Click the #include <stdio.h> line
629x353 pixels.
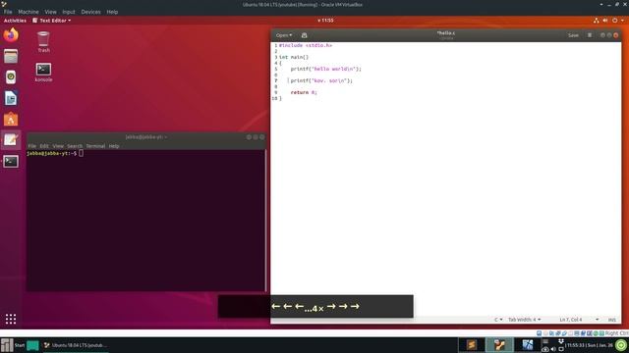pyautogui.click(x=306, y=45)
